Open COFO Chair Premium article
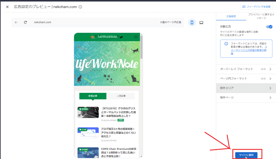Image resolution: width=276 pixels, height=159 pixels. pos(119,153)
